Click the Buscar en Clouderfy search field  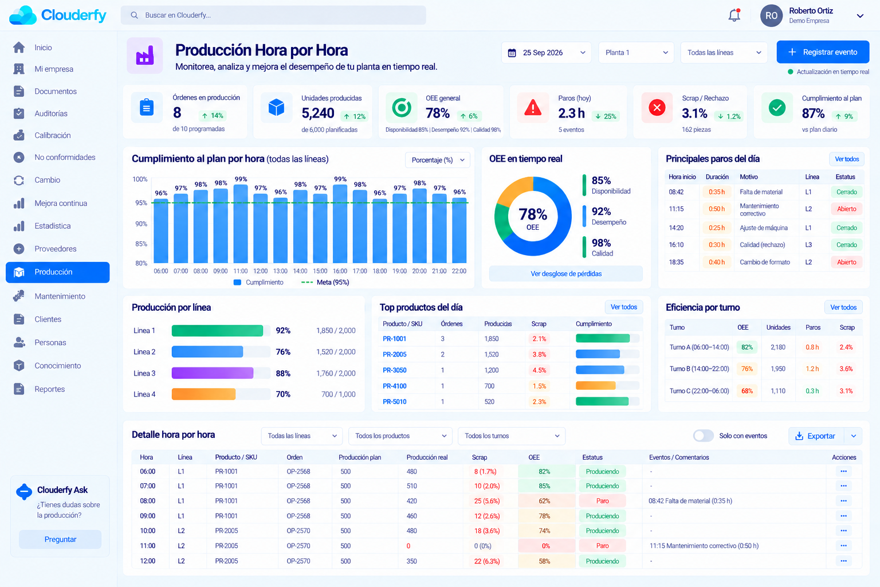[x=273, y=15]
